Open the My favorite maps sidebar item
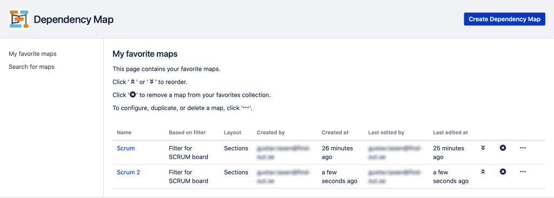The width and height of the screenshot is (554, 198). click(x=32, y=54)
